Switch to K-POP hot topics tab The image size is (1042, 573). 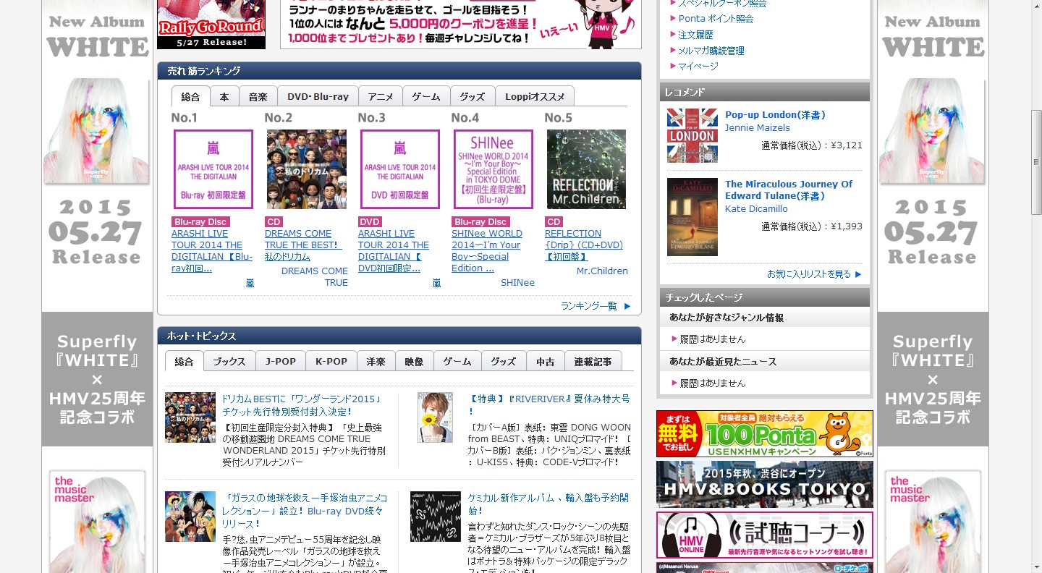(x=331, y=361)
